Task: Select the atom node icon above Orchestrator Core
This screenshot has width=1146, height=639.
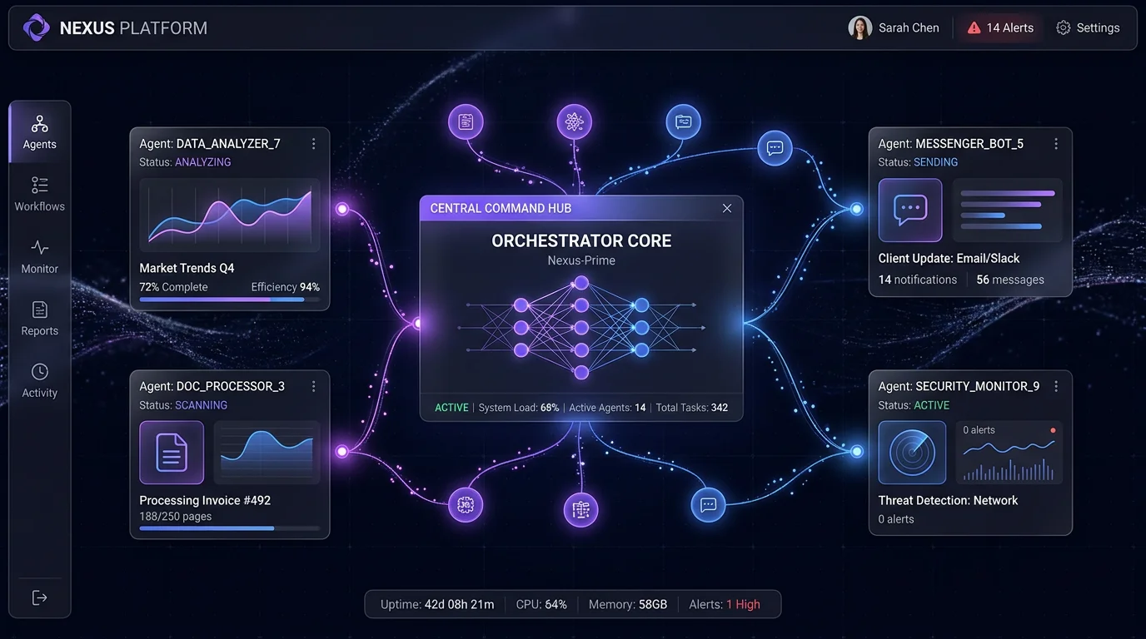Action: (575, 121)
